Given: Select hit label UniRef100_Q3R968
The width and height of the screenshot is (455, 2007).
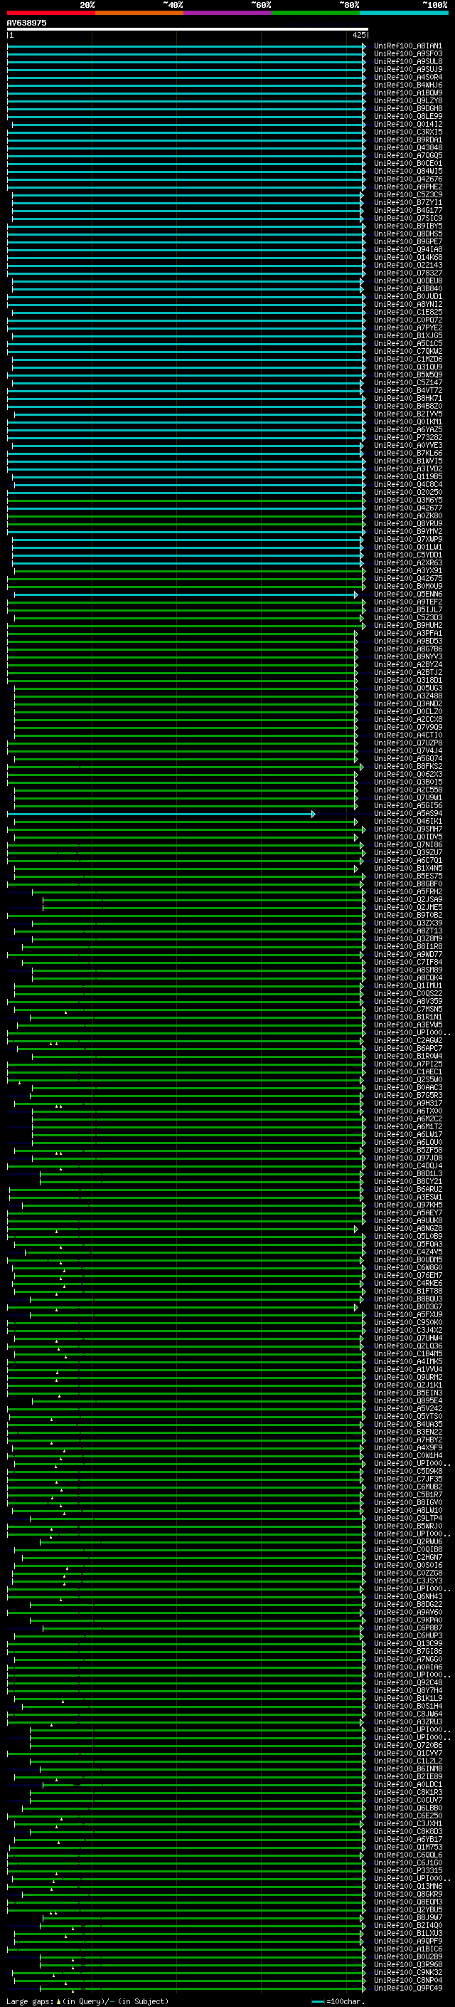Looking at the screenshot, I should [x=407, y=1965].
